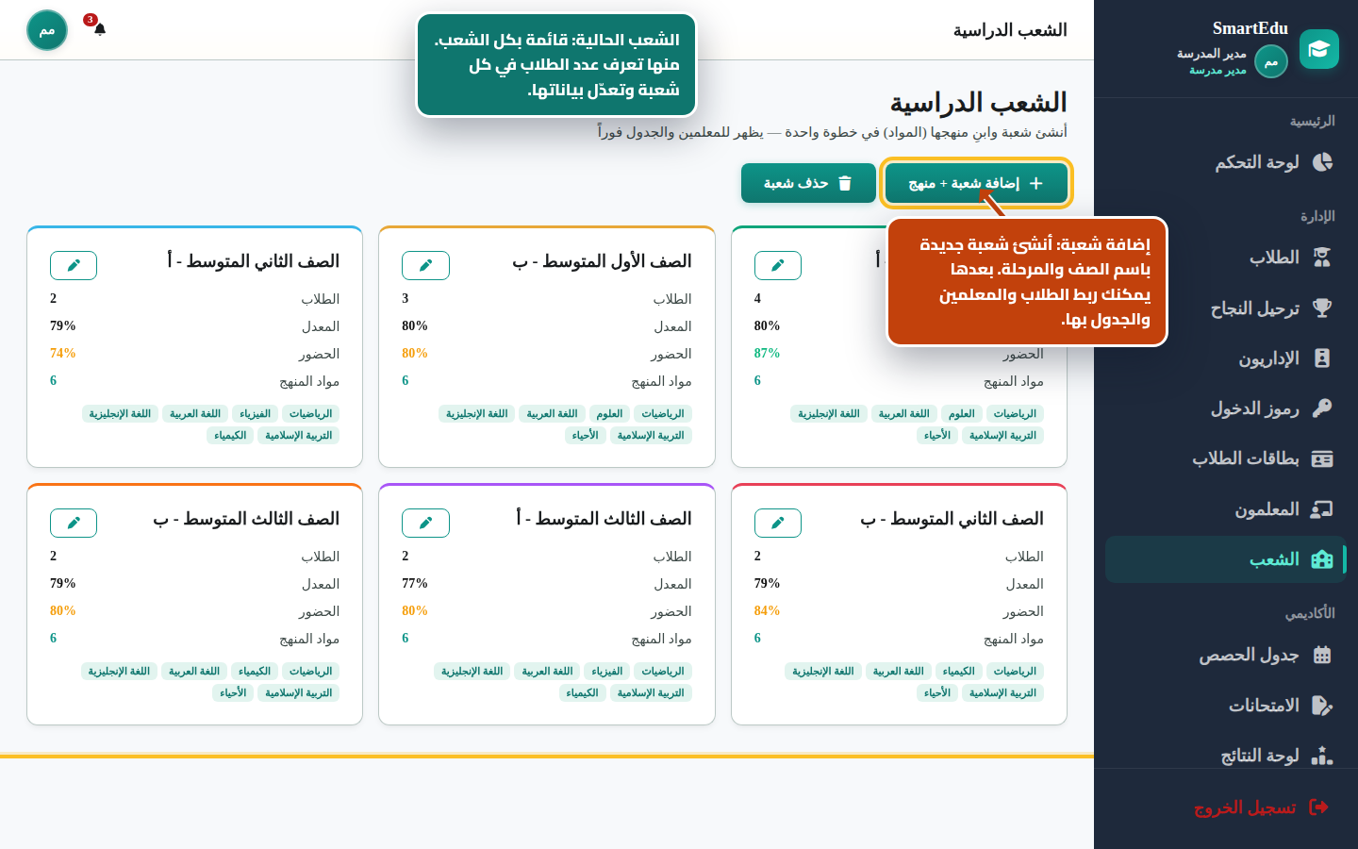Open the مم user avatar in the top bar
This screenshot has width=1358, height=849.
click(47, 30)
